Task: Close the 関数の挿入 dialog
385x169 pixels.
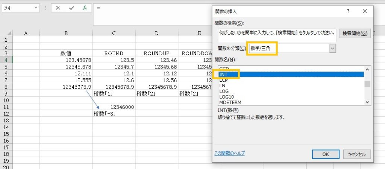Action: click(x=365, y=11)
